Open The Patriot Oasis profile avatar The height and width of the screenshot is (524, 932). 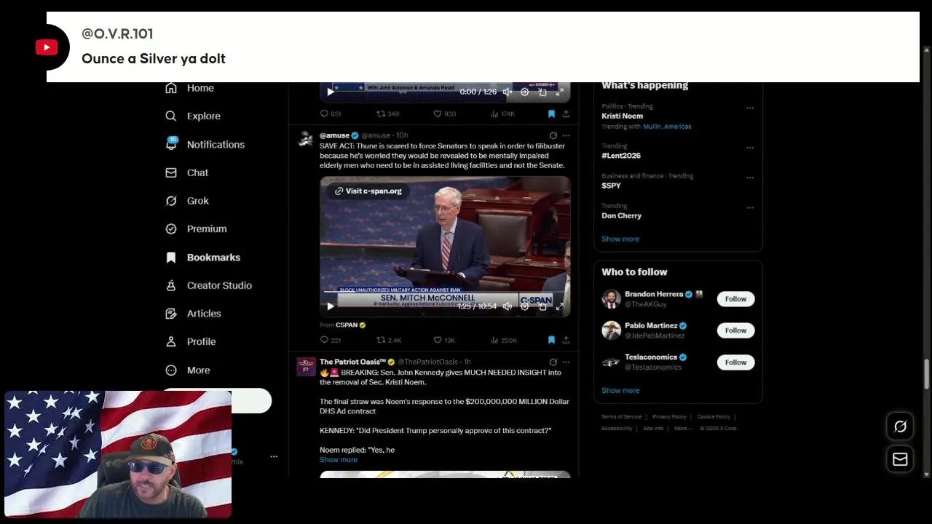(306, 366)
